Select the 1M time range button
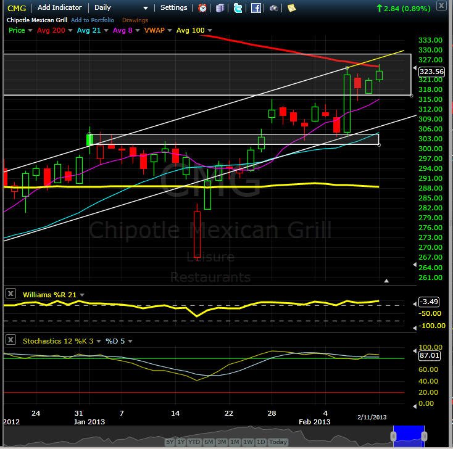 pos(235,442)
